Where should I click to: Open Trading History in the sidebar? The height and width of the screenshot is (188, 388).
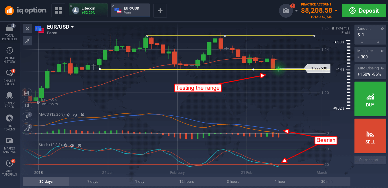(10, 55)
